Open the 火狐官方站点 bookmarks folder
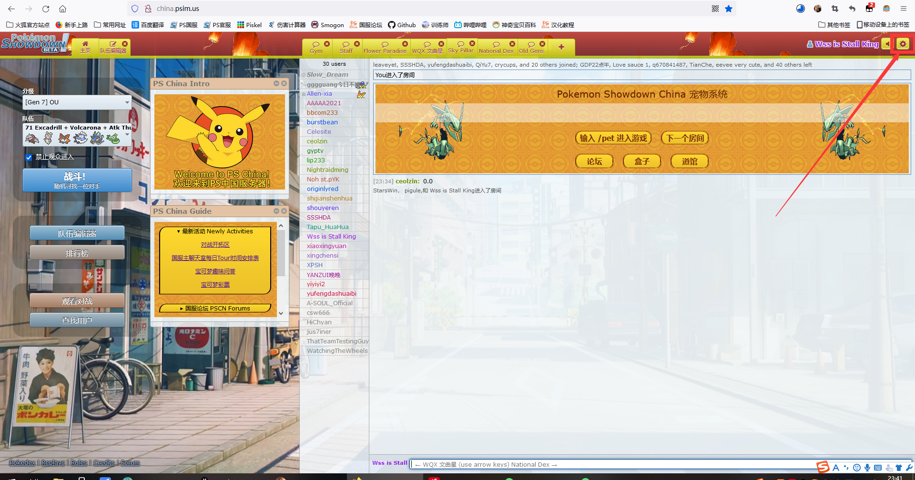The width and height of the screenshot is (915, 480). click(x=28, y=25)
